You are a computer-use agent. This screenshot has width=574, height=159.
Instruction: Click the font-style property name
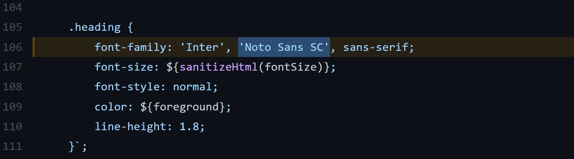tap(127, 87)
